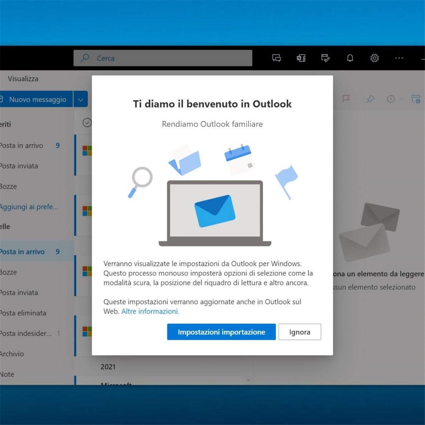Open the Posta eliminata folder
Viewport: 425px width, 425px height.
[23, 313]
